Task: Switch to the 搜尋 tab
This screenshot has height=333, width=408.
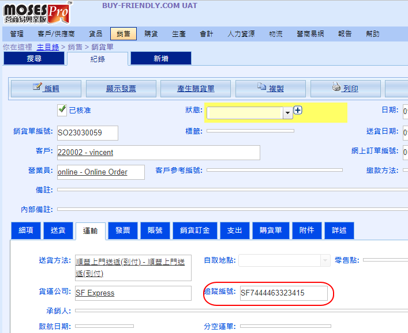Action: (34, 58)
